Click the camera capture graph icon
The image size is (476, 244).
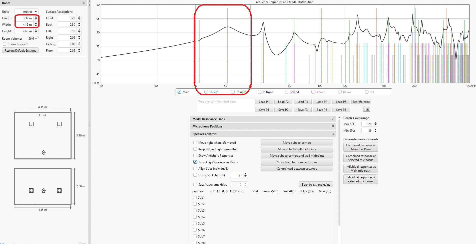tap(366, 109)
